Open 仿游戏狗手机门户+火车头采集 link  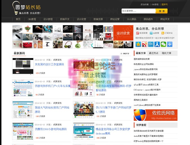tap(53, 86)
